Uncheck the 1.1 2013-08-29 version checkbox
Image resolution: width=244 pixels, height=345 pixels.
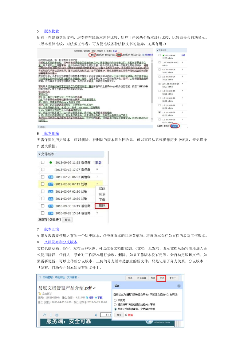tap(159, 112)
